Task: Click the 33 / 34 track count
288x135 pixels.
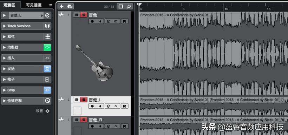Action: click(109, 7)
